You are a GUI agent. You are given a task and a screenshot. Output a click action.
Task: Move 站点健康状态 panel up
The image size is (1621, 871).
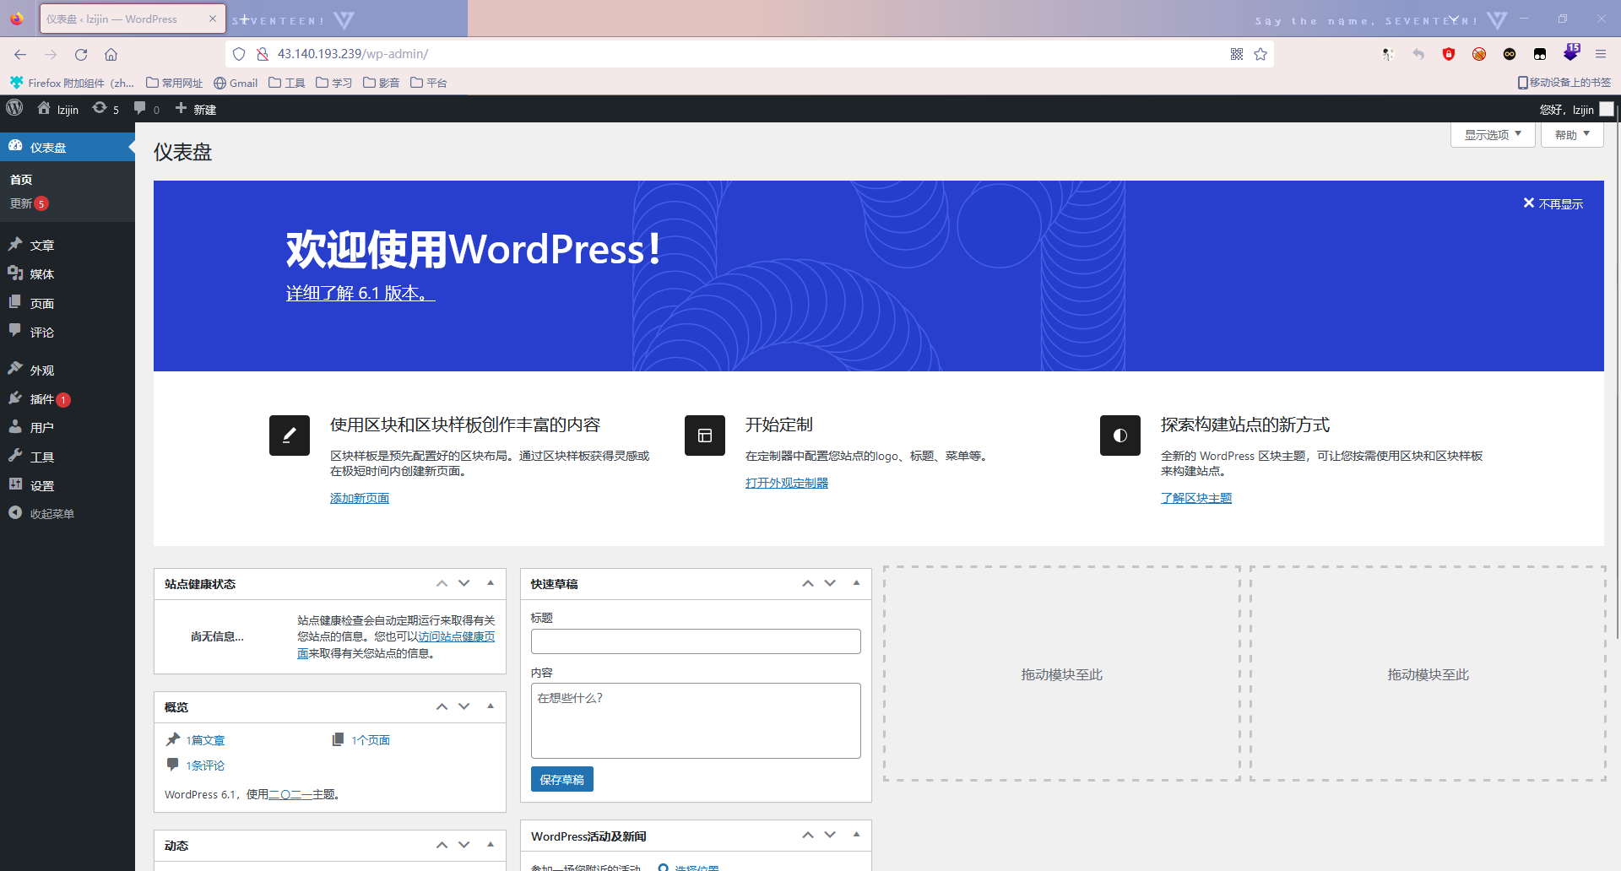tap(442, 583)
